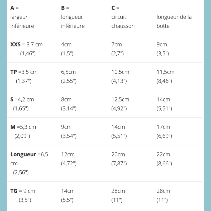
Task: Click column header B longueur inférieure
Action: tap(73, 17)
